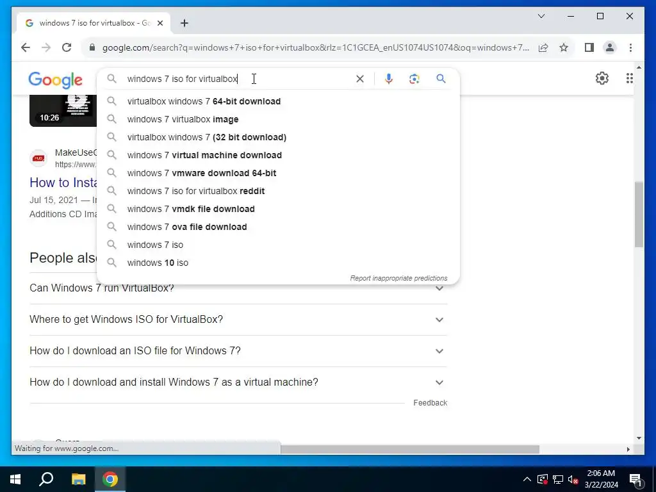Search by image with Lens icon

(x=414, y=79)
